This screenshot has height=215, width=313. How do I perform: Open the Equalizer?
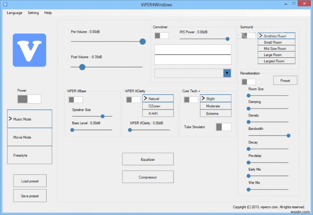pyautogui.click(x=148, y=159)
